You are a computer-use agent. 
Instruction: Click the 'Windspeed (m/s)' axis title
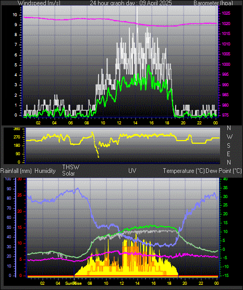click(39, 3)
